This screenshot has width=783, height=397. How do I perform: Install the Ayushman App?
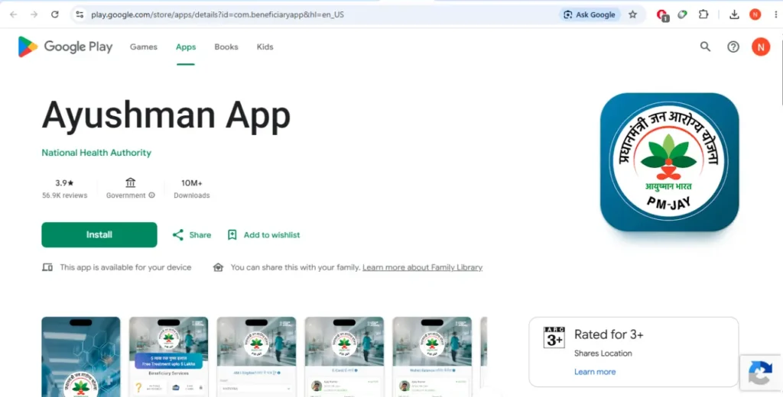point(99,235)
